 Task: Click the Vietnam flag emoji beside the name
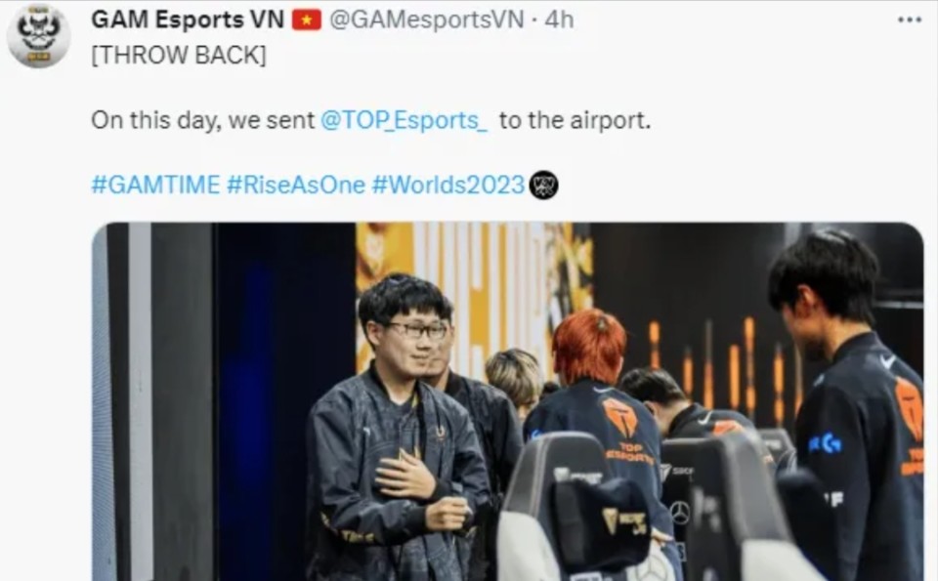[x=306, y=21]
